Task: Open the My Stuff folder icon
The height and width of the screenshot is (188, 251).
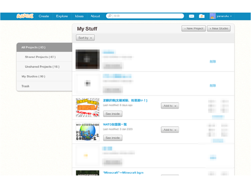Action: tap(202, 16)
